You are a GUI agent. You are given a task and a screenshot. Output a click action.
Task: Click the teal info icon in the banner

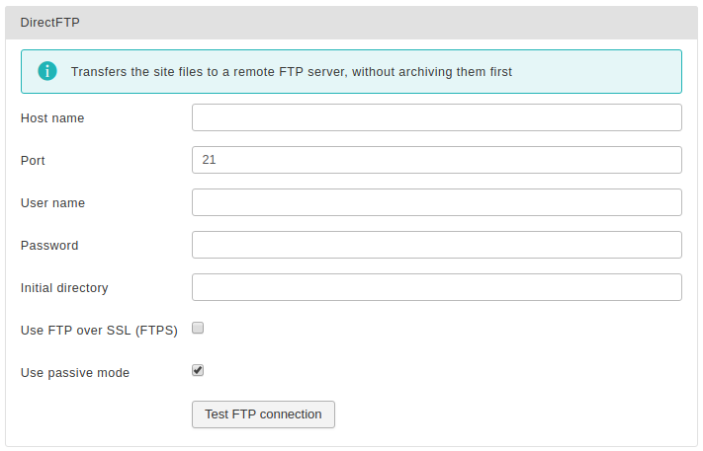pyautogui.click(x=47, y=71)
